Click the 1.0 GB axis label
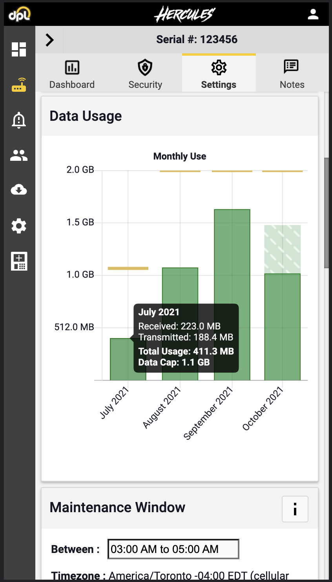This screenshot has height=582, width=332. (80, 275)
